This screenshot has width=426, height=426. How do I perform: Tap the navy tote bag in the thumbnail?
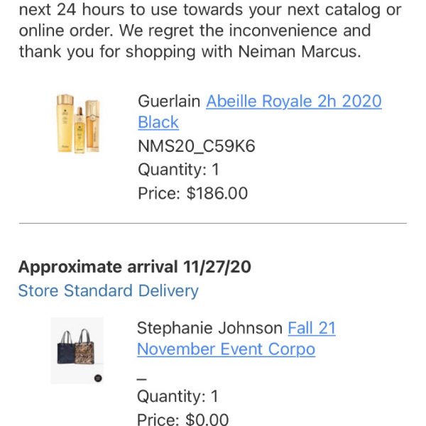[66, 348]
